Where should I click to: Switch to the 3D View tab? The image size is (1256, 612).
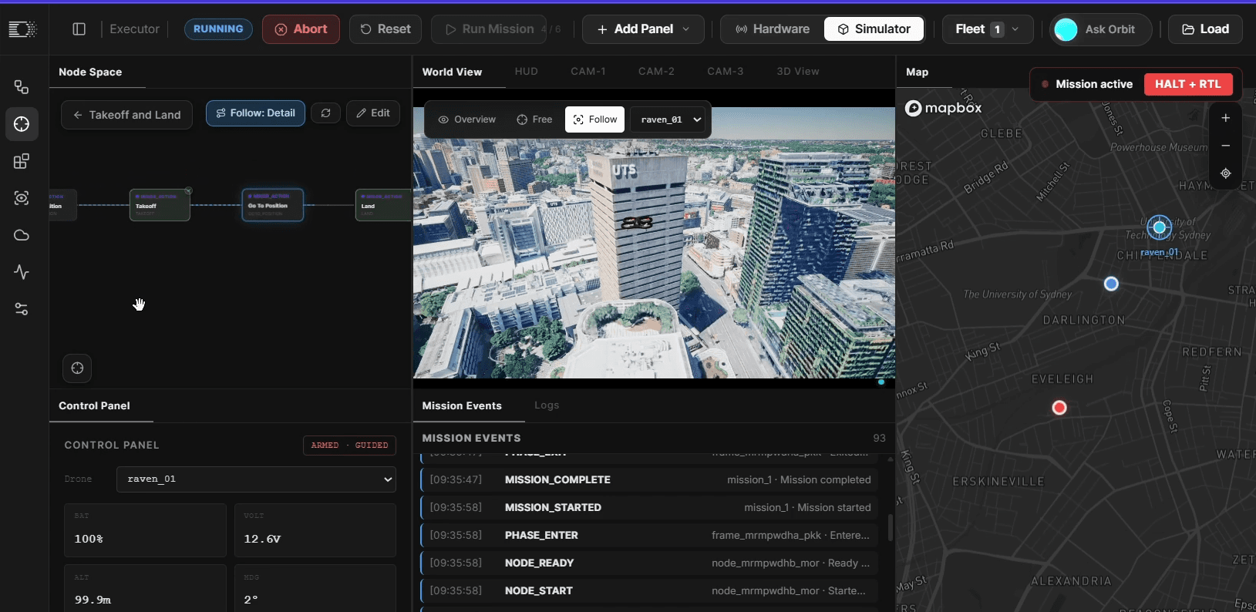[798, 72]
